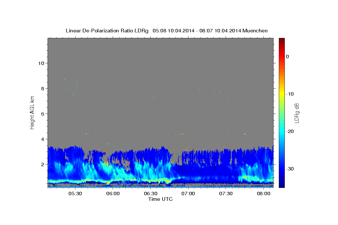The image size is (338, 225).
Task: Click the height tick label 4
Action: [x=43, y=139]
